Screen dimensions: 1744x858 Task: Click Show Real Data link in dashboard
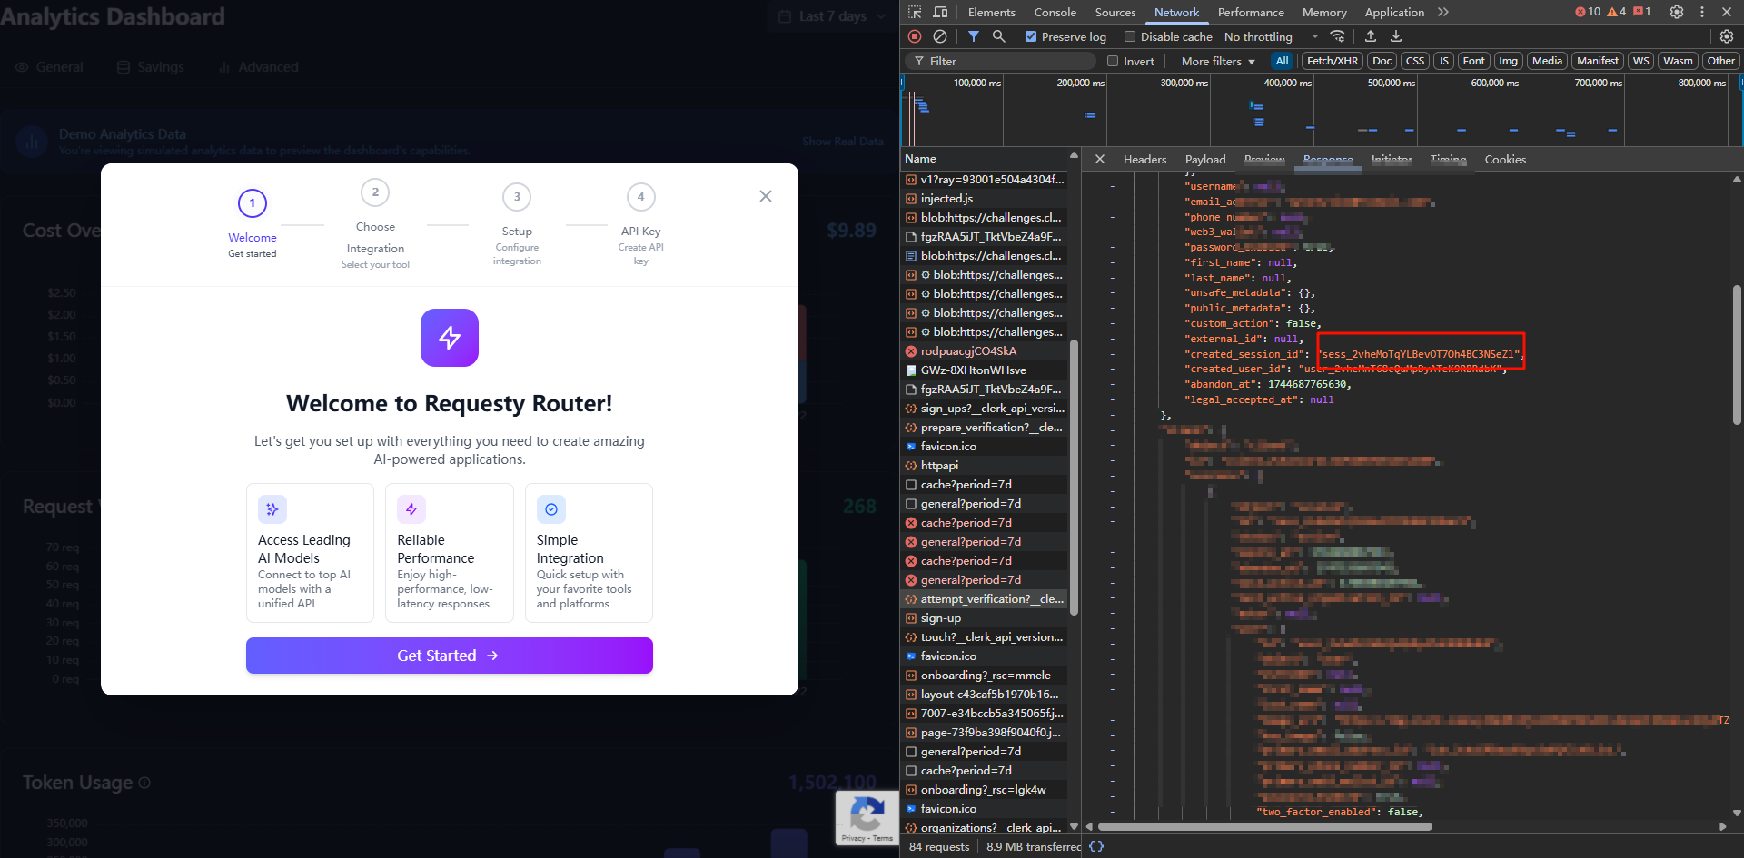click(842, 142)
